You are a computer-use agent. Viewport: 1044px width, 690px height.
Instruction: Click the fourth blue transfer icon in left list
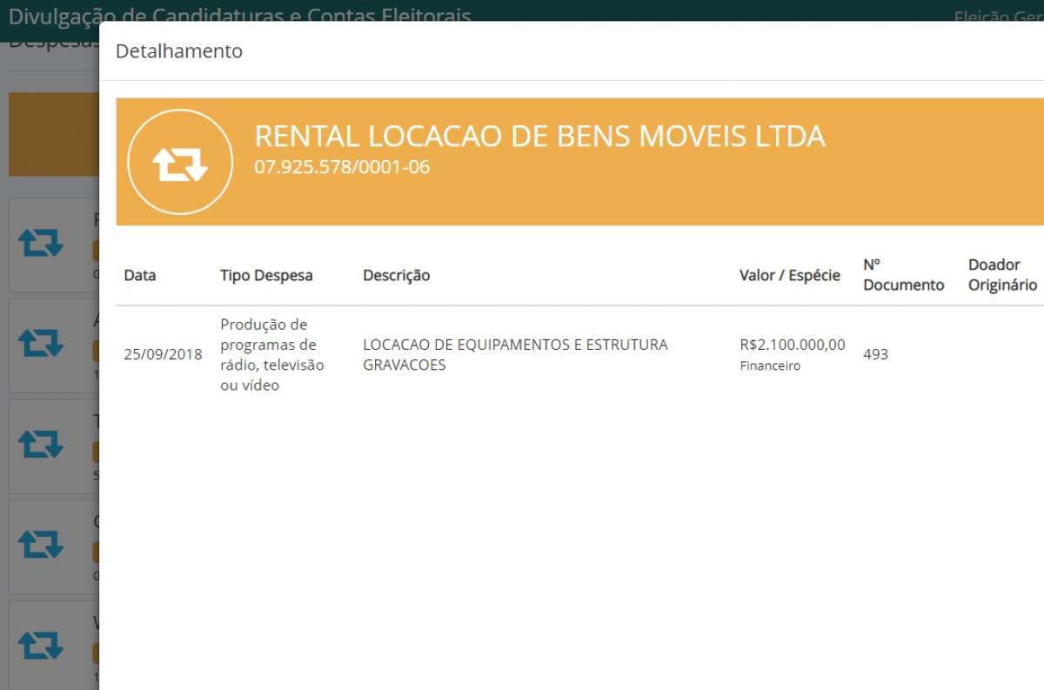pyautogui.click(x=41, y=545)
